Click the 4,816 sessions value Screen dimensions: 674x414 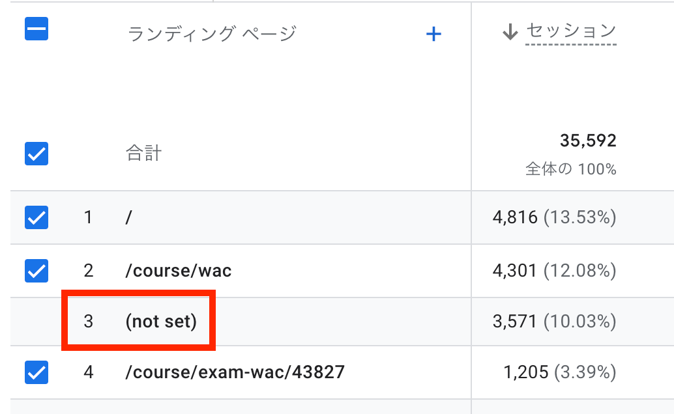point(516,217)
